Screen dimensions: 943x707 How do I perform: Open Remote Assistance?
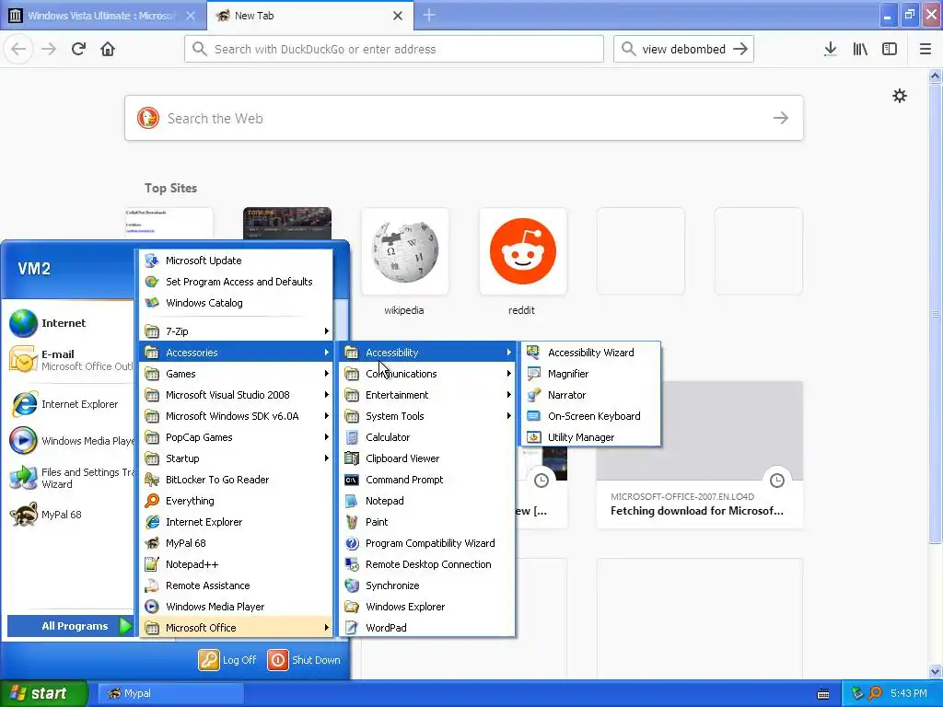pyautogui.click(x=237, y=585)
